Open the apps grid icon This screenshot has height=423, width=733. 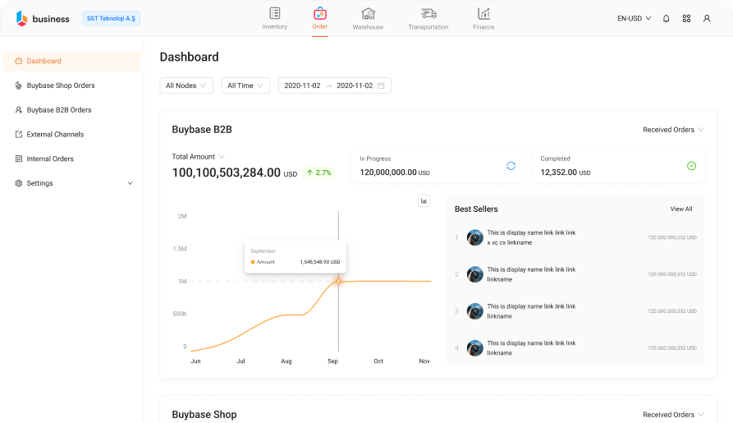(686, 18)
